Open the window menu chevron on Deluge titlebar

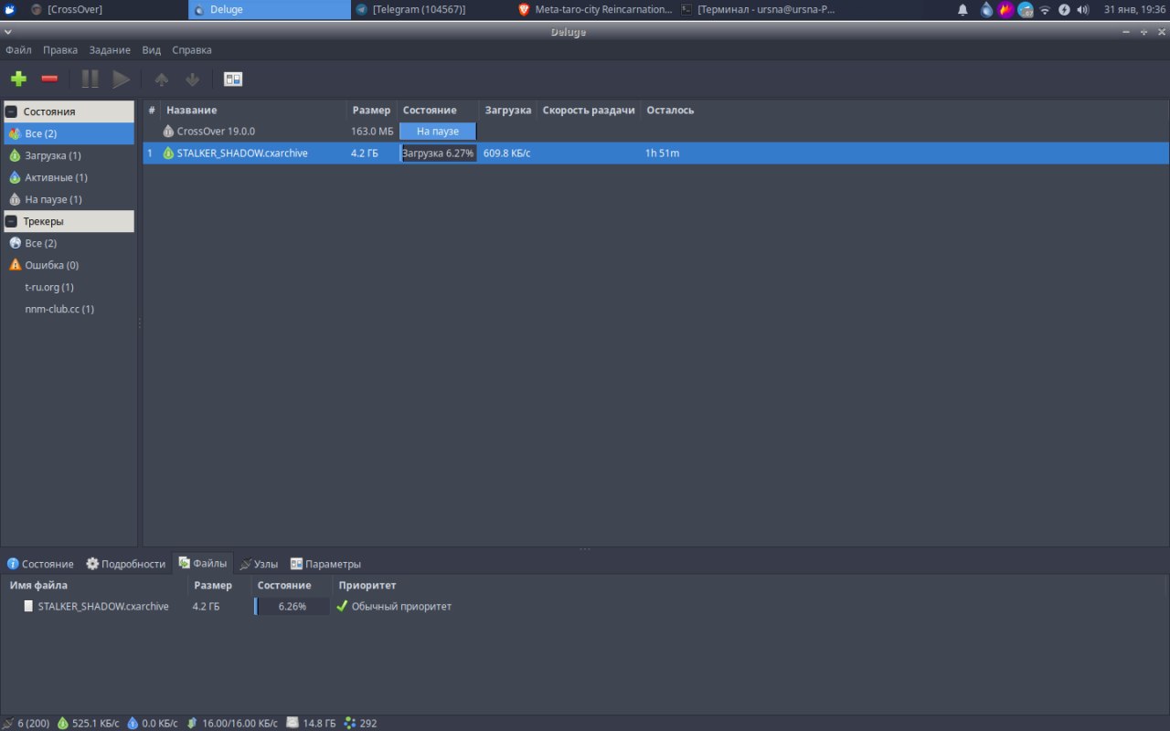(x=8, y=32)
